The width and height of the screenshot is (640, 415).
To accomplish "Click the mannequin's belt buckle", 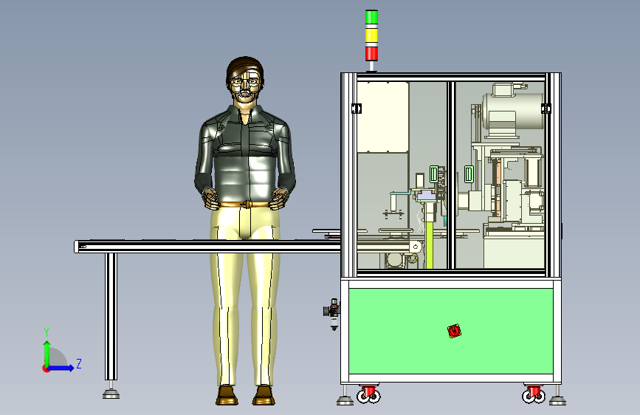I will tap(246, 205).
